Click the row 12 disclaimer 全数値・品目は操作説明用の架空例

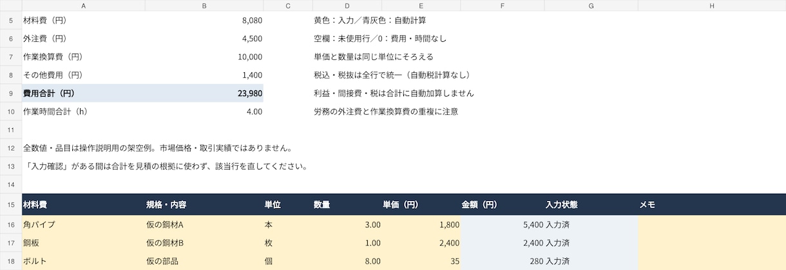click(x=158, y=148)
